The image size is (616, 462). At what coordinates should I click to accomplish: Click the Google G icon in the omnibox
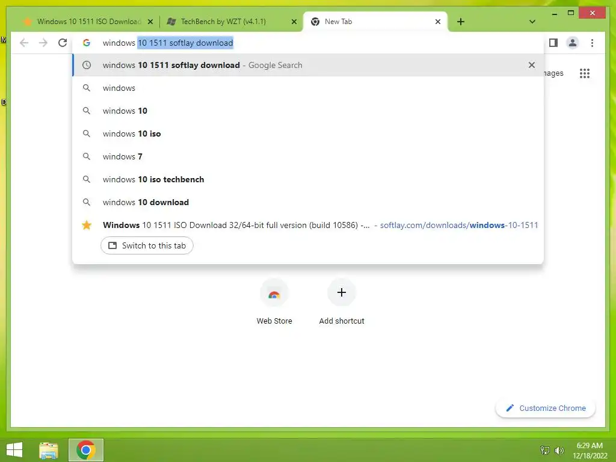pos(87,43)
